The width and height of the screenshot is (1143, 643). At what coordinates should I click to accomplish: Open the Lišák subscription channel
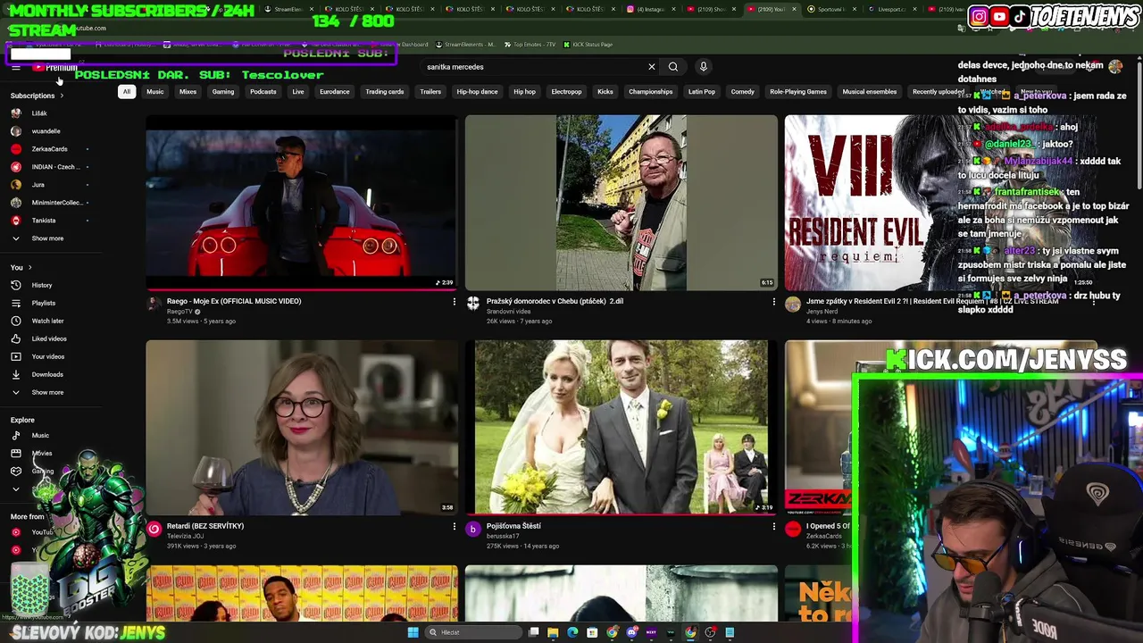(39, 113)
